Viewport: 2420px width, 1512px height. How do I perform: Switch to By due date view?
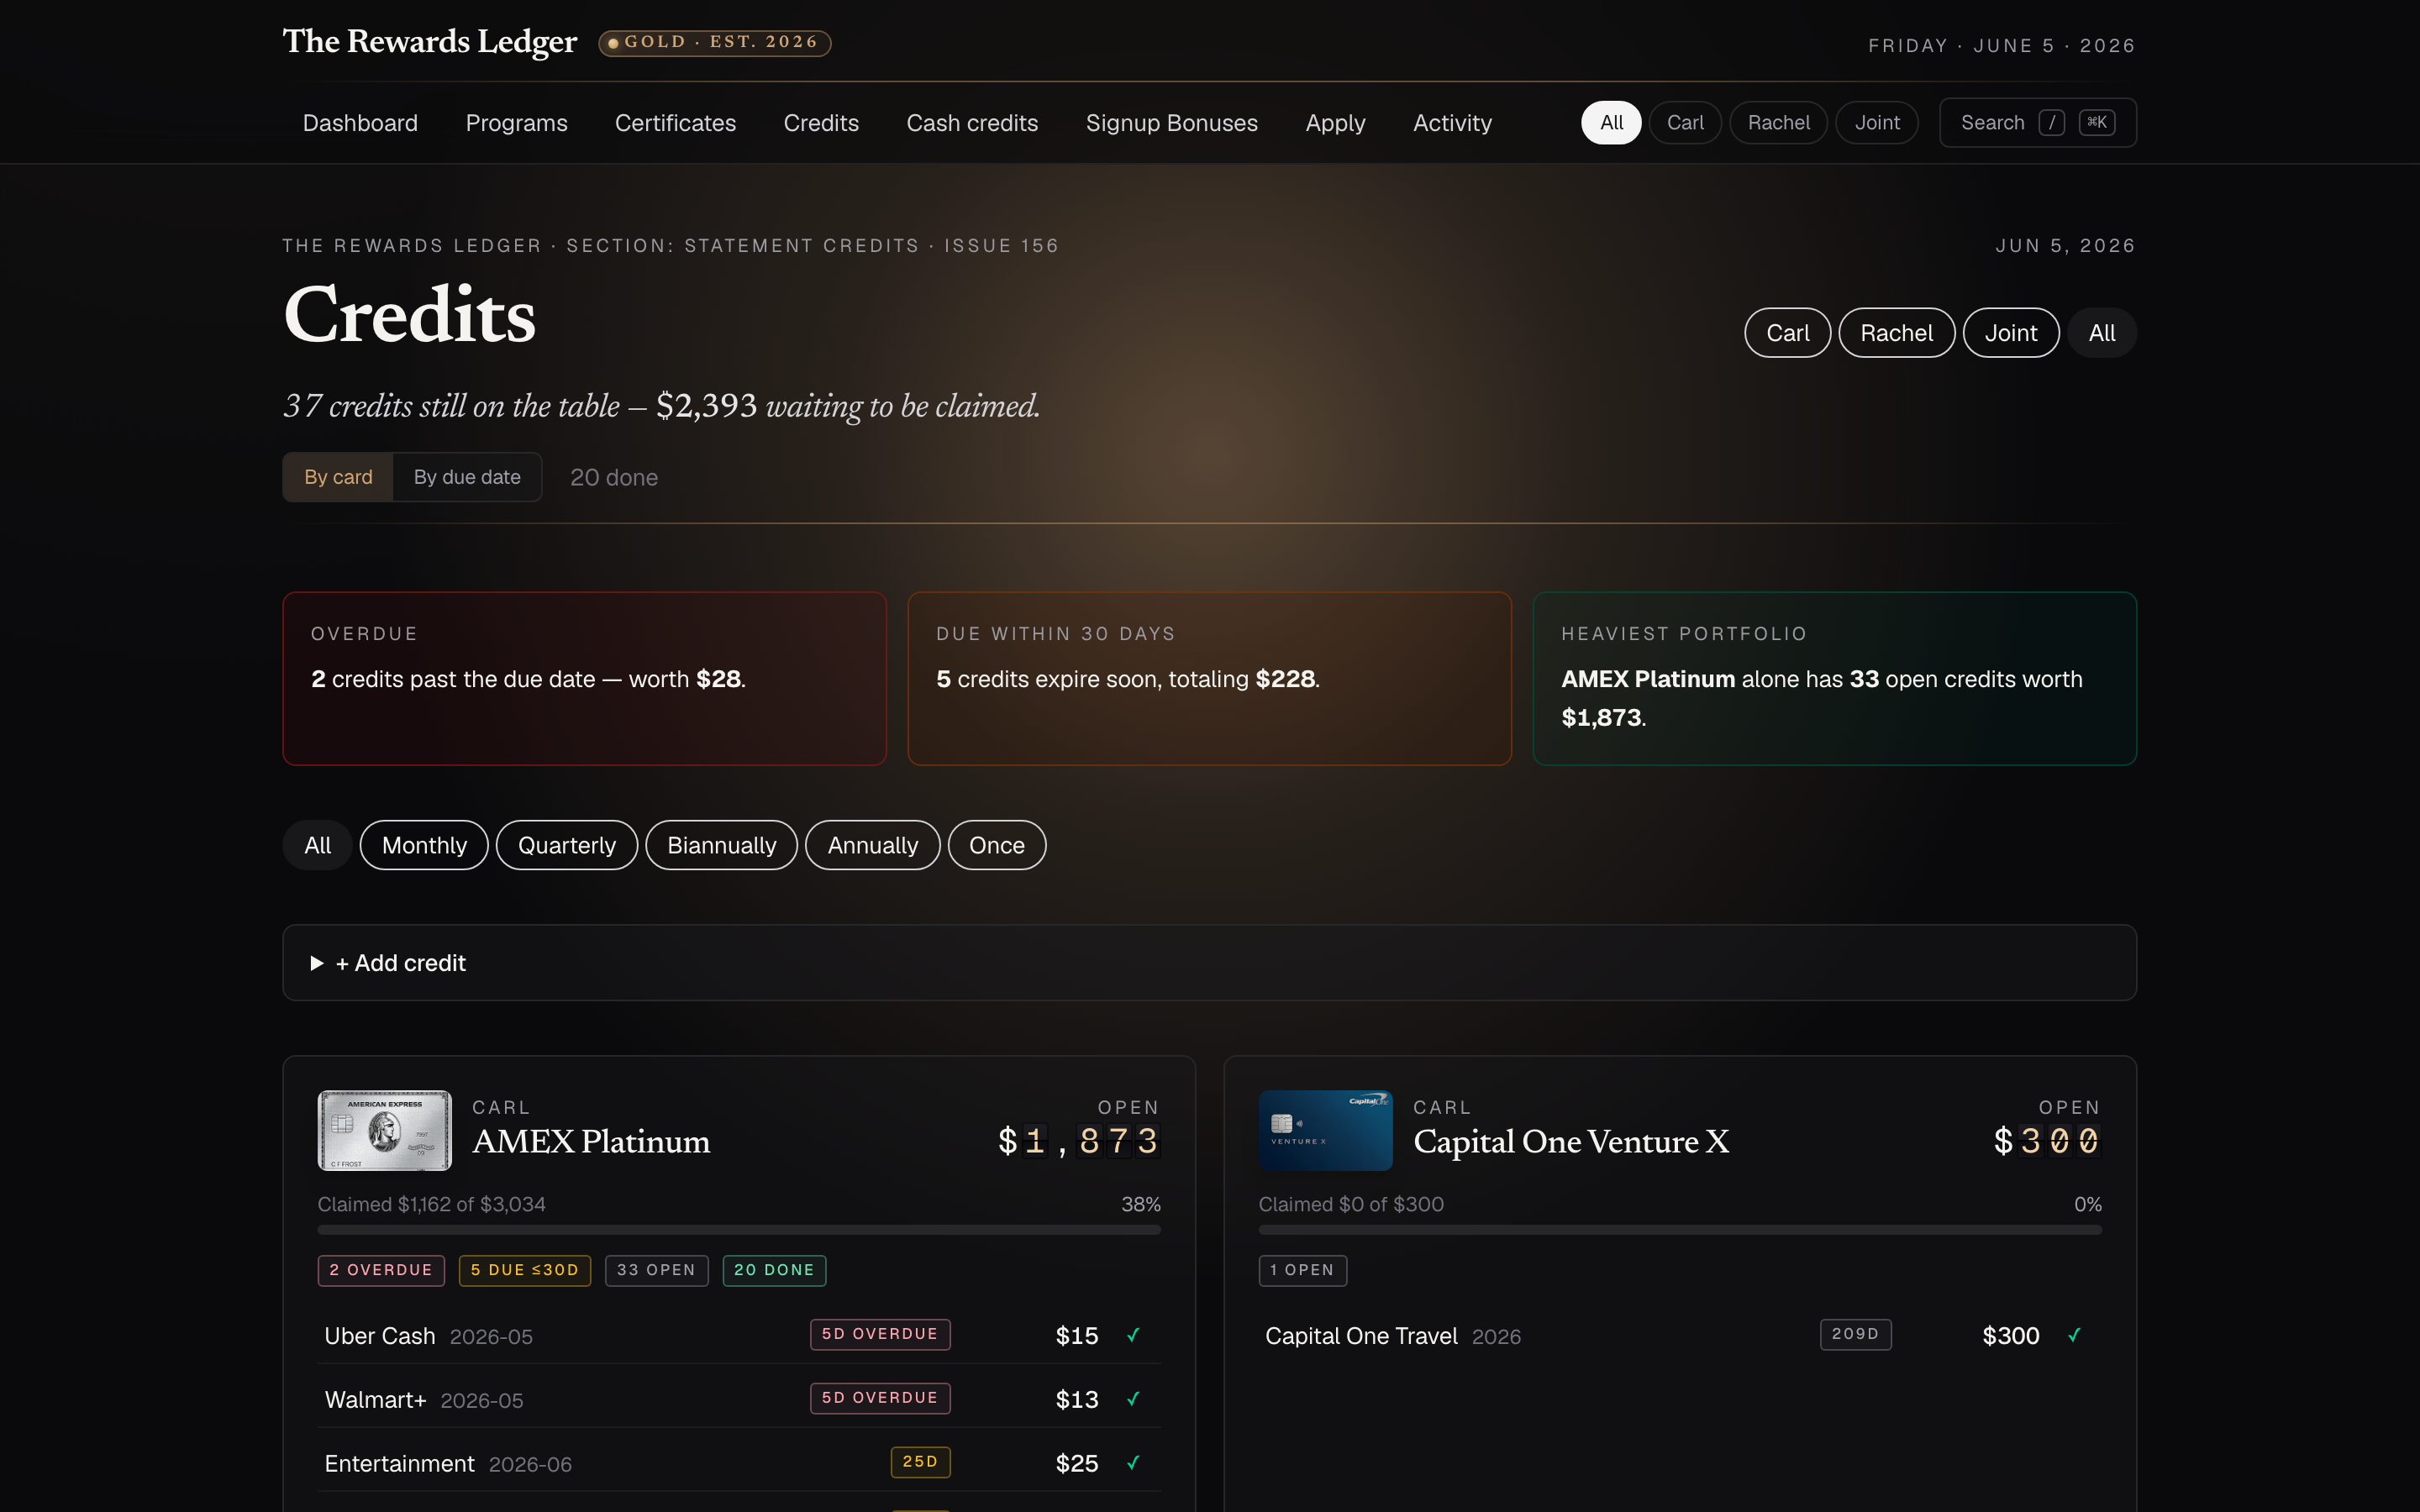(467, 477)
